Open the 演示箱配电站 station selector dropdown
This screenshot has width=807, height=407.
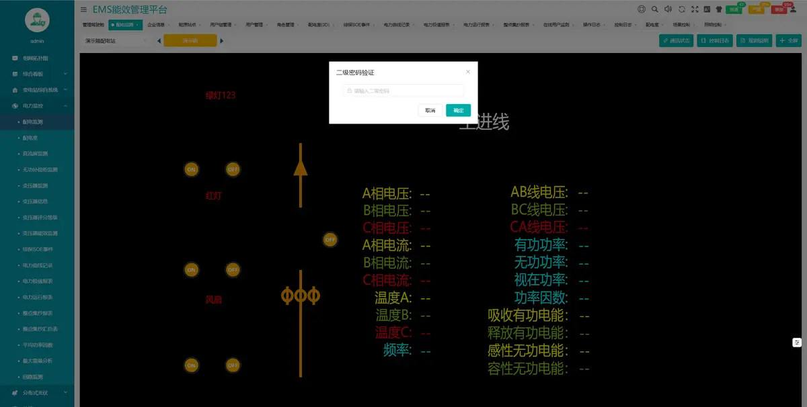click(113, 40)
